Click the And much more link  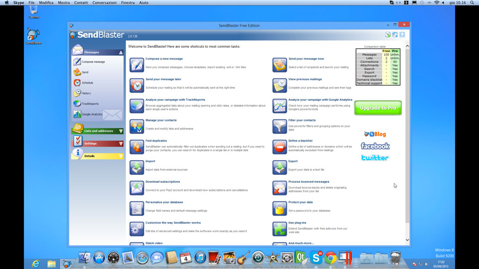pyautogui.click(x=301, y=243)
